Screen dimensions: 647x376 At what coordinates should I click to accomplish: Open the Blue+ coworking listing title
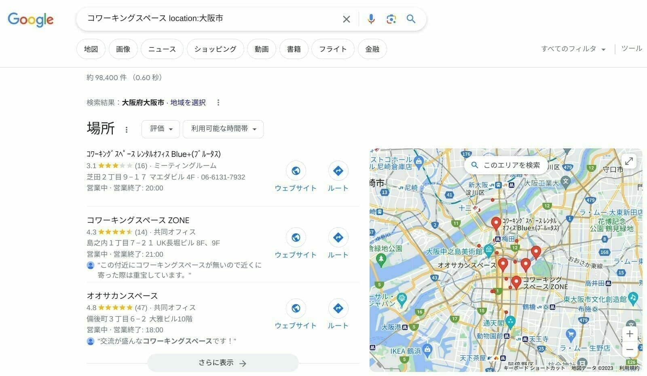[154, 154]
